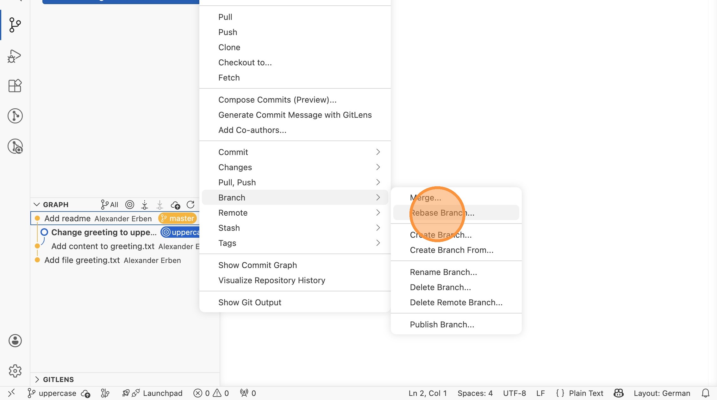
Task: Open the GitLens sidebar icon
Action: point(15,116)
